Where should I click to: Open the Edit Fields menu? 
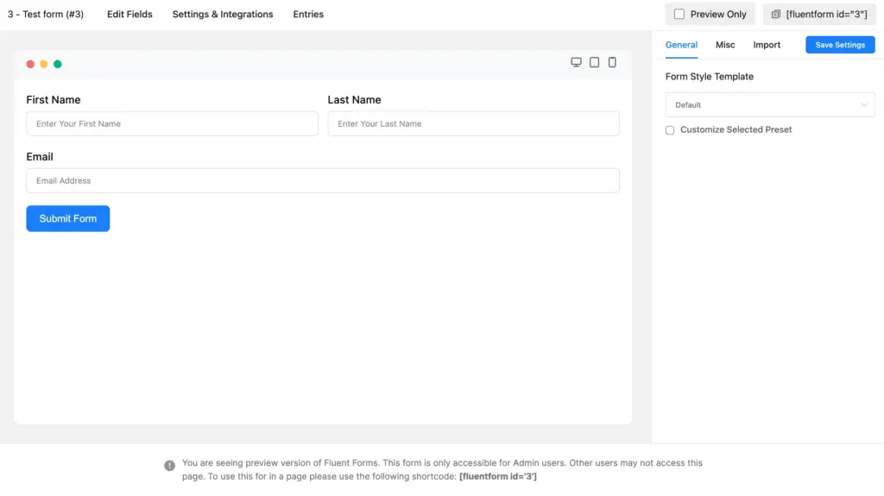tap(129, 15)
